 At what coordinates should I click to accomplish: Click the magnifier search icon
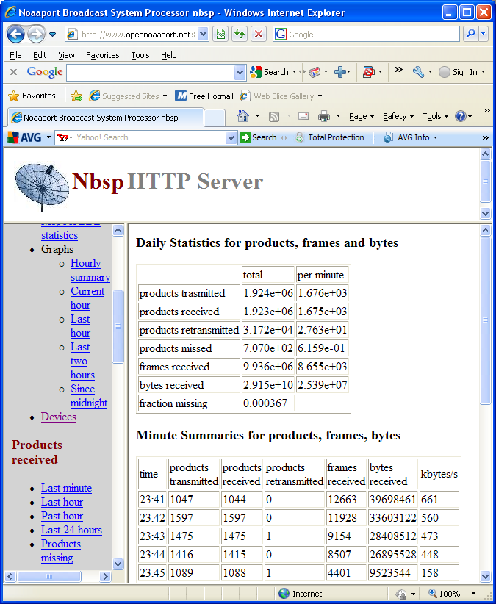pos(470,35)
